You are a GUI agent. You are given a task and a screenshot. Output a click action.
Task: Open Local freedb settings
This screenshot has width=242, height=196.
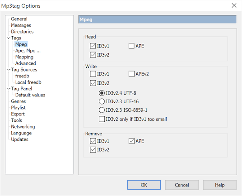(x=28, y=82)
